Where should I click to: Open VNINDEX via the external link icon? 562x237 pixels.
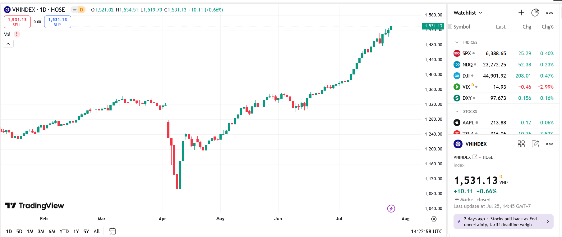pyautogui.click(x=475, y=157)
